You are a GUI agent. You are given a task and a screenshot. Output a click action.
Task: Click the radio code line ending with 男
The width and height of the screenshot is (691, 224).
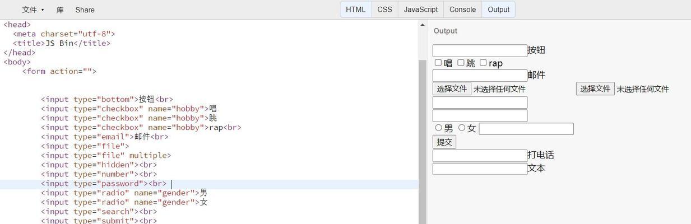click(x=124, y=193)
